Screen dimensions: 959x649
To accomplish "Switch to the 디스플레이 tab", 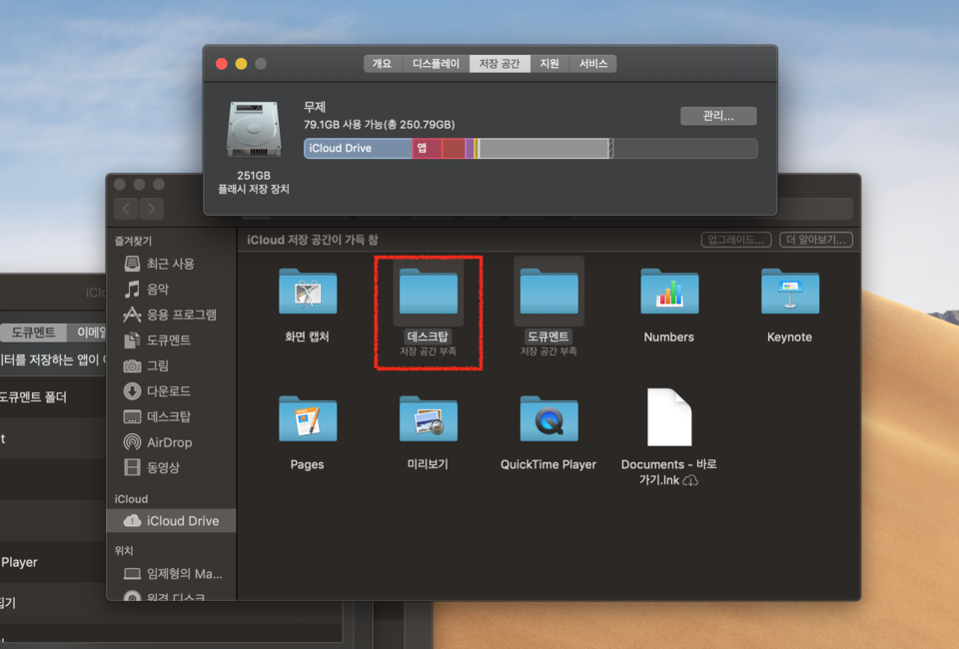I will (436, 64).
